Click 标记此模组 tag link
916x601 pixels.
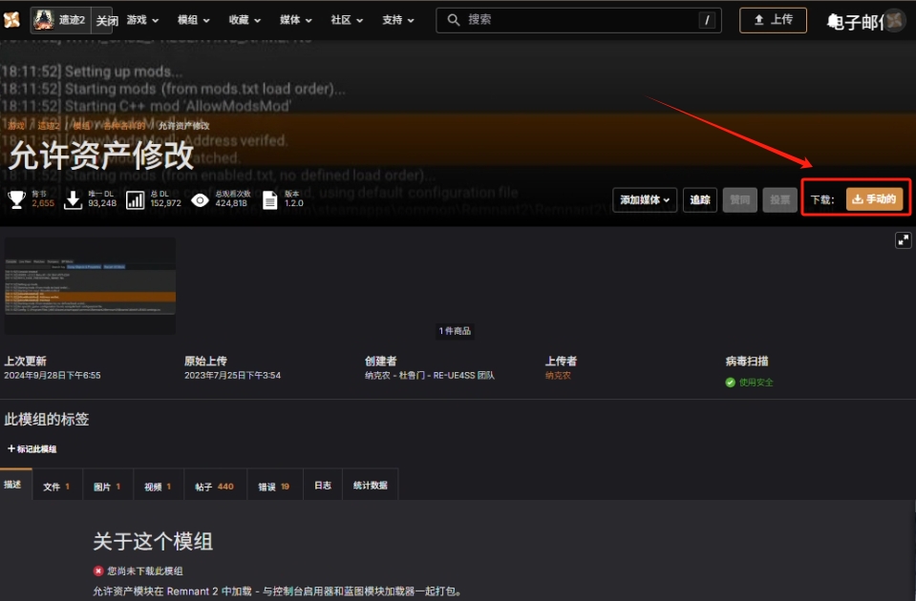click(x=32, y=448)
